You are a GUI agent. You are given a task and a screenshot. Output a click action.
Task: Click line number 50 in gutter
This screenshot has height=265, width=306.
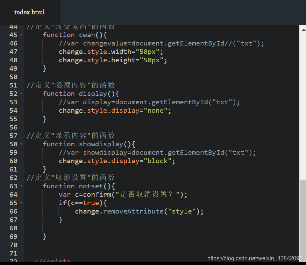click(x=13, y=77)
